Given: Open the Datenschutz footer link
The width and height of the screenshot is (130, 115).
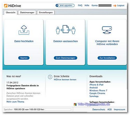Looking at the screenshot, I should (x=99, y=110).
